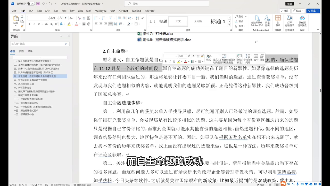The image size is (330, 186).
Task: Click the 共享 (Share) button
Action: [x=313, y=11]
